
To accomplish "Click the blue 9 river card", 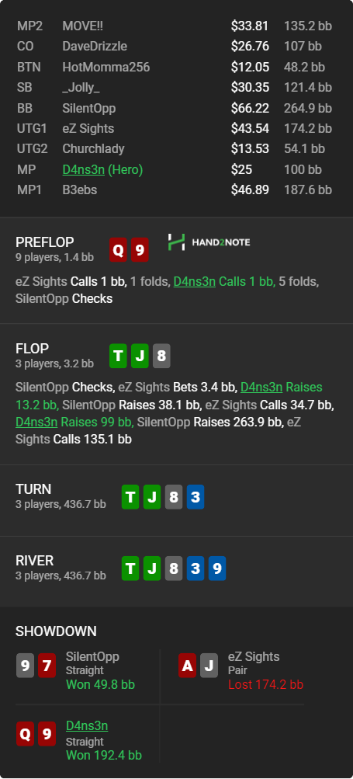I will click(x=217, y=569).
